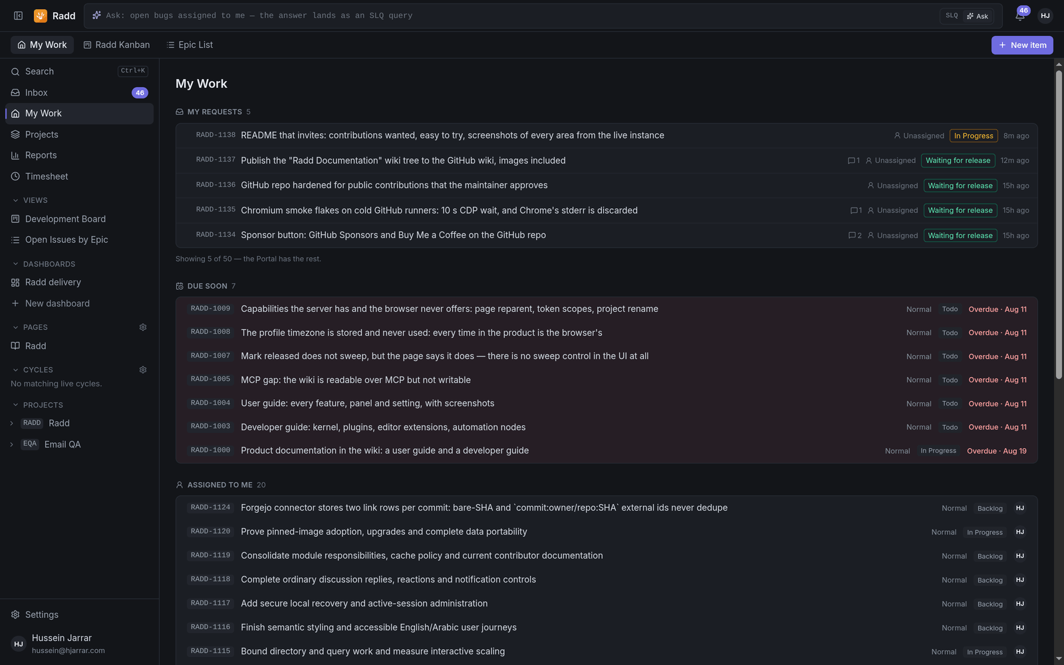Image resolution: width=1064 pixels, height=665 pixels.
Task: Open Pages section settings gear
Action: coord(143,327)
